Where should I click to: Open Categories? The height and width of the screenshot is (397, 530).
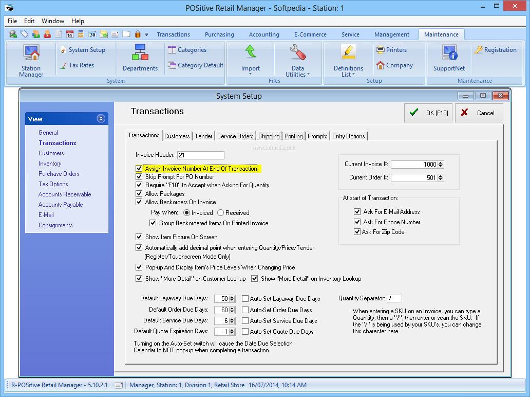point(187,50)
